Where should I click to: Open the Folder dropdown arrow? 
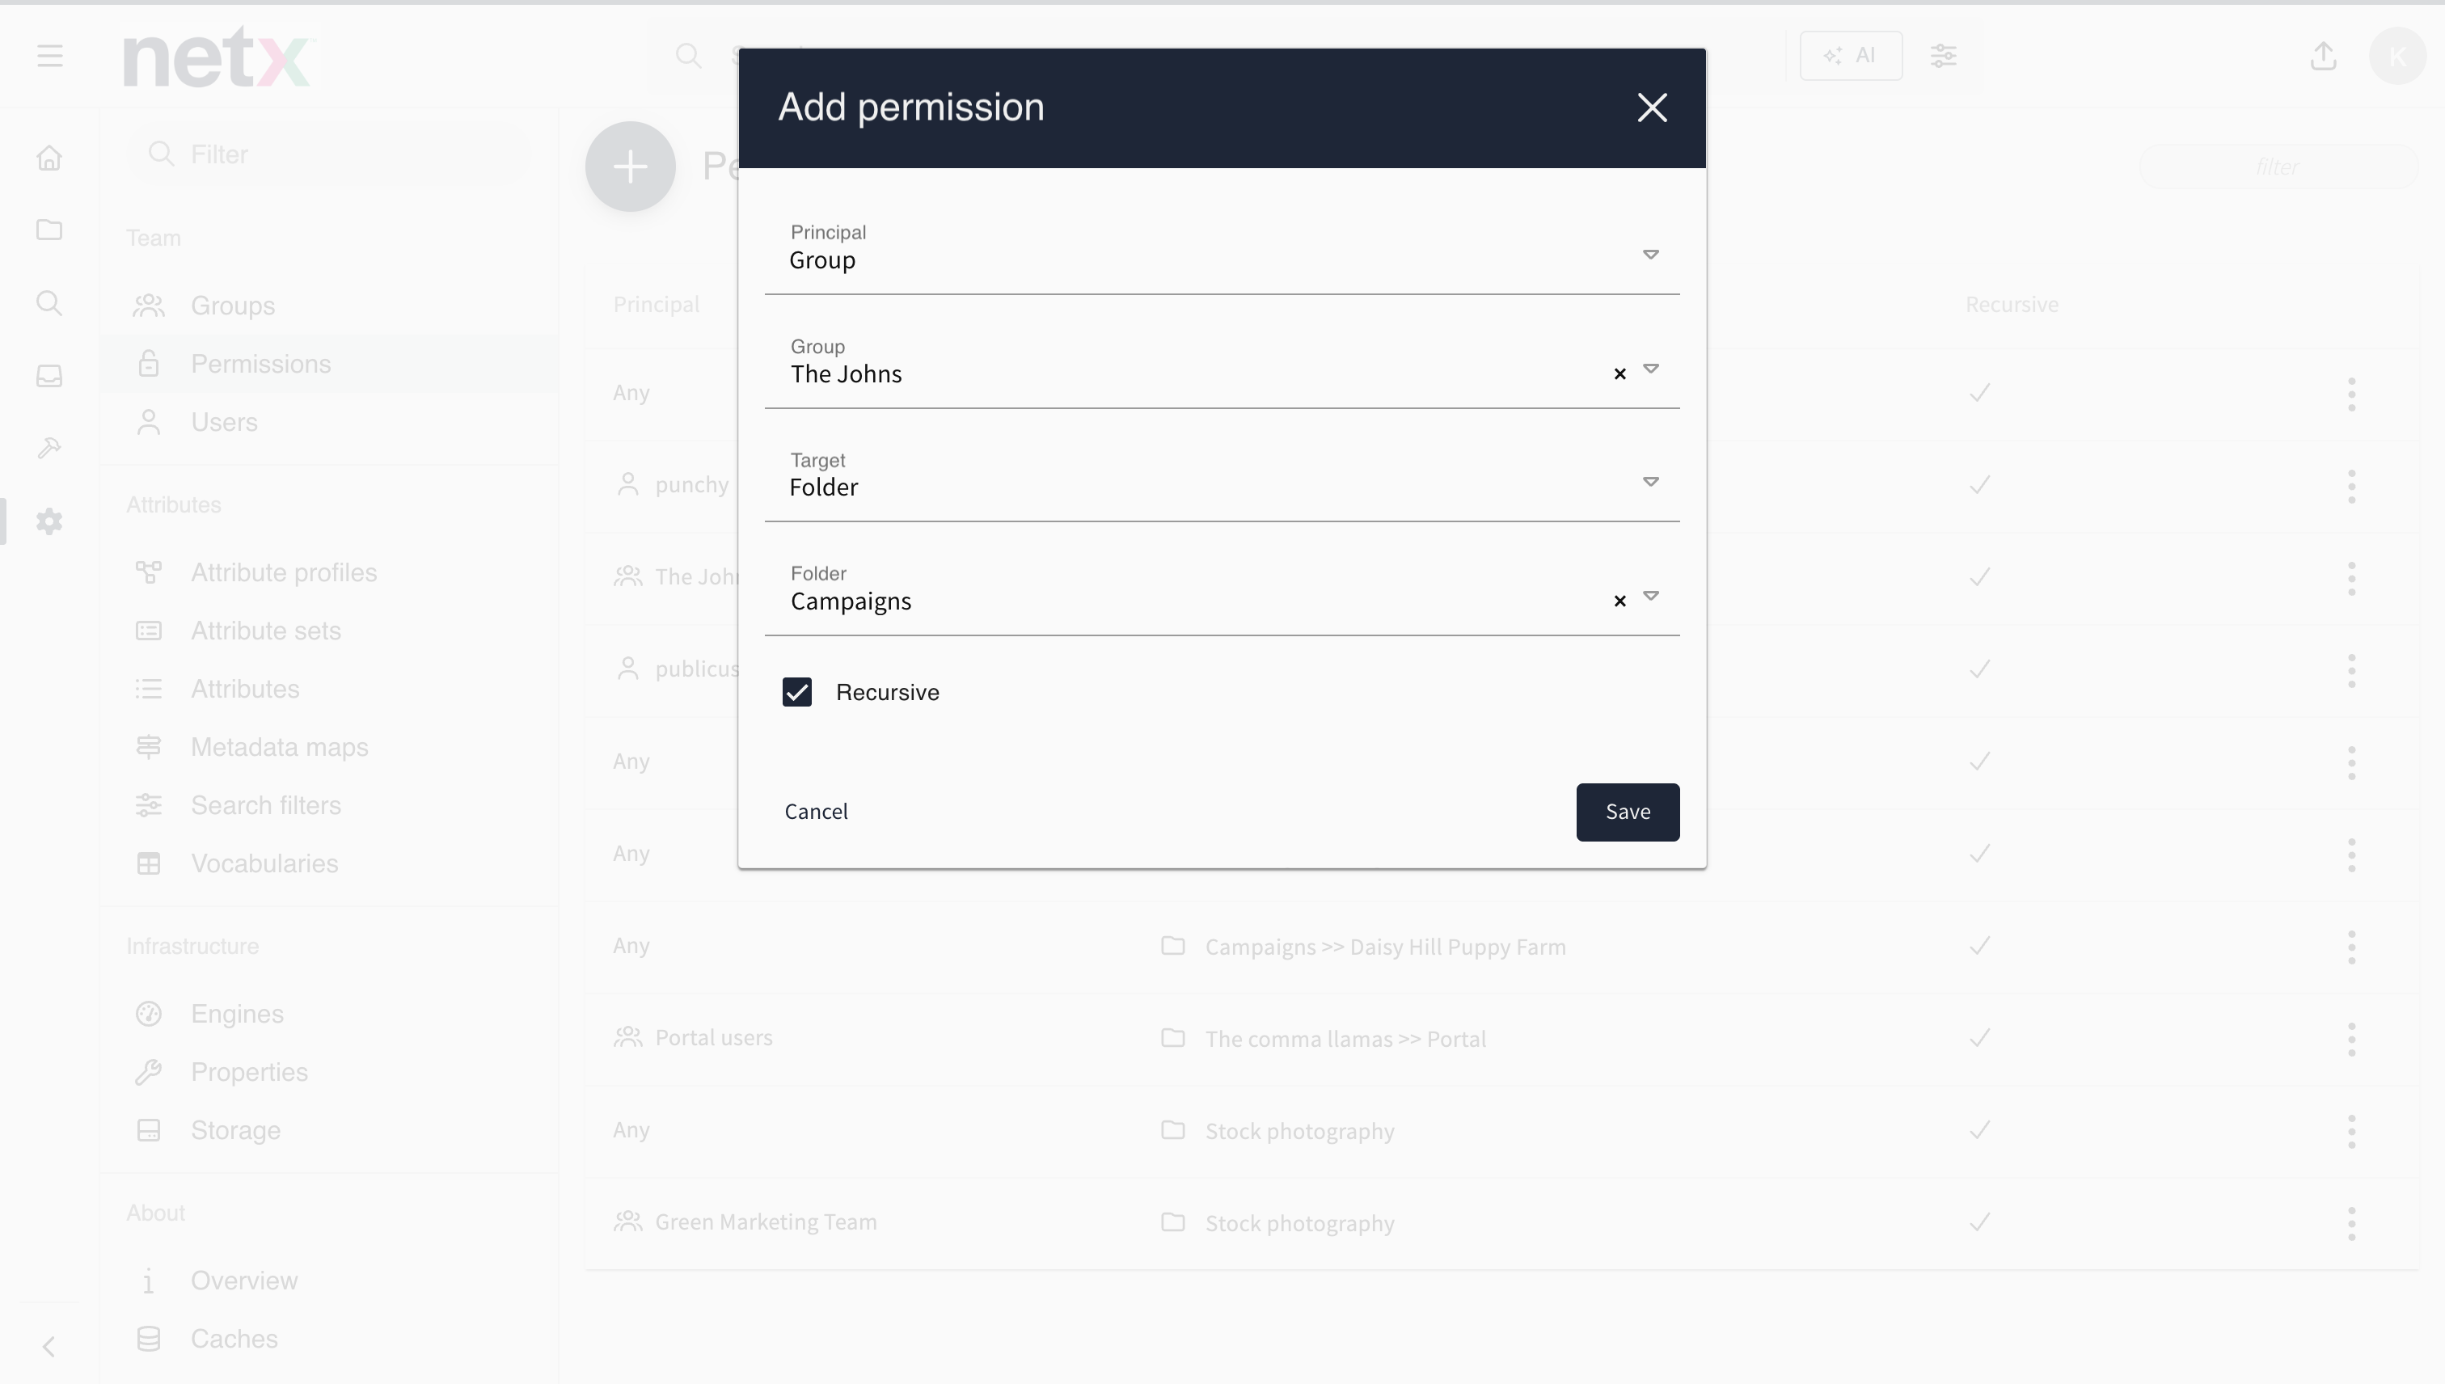tap(1651, 596)
